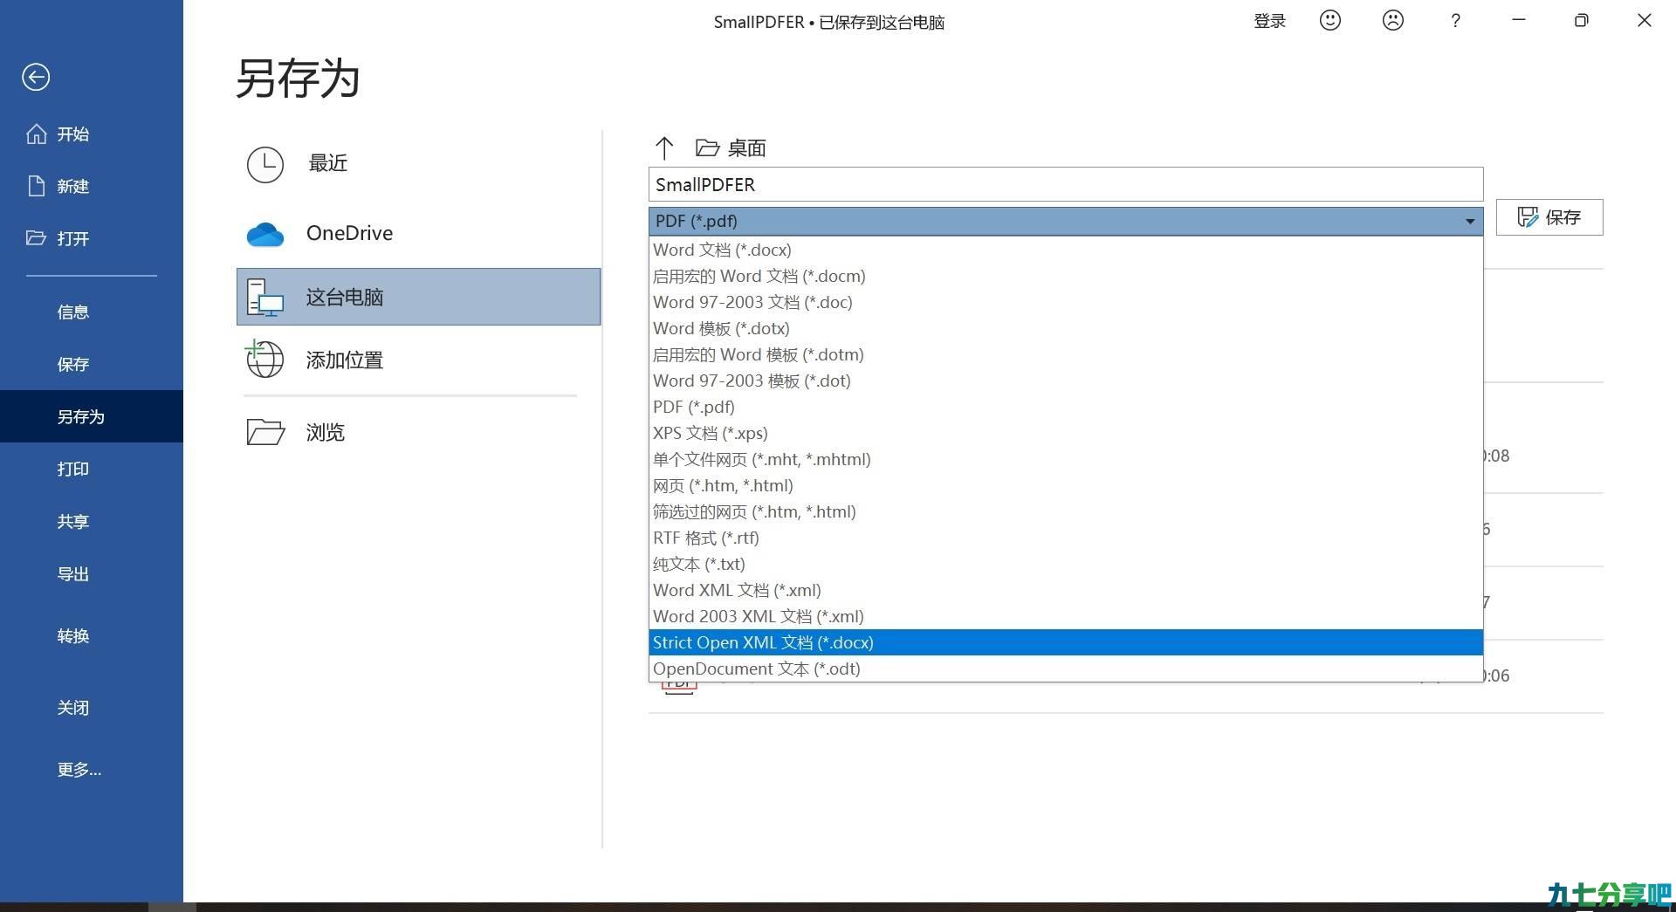Image resolution: width=1676 pixels, height=912 pixels.
Task: Send a frown feedback face icon
Action: (1393, 20)
